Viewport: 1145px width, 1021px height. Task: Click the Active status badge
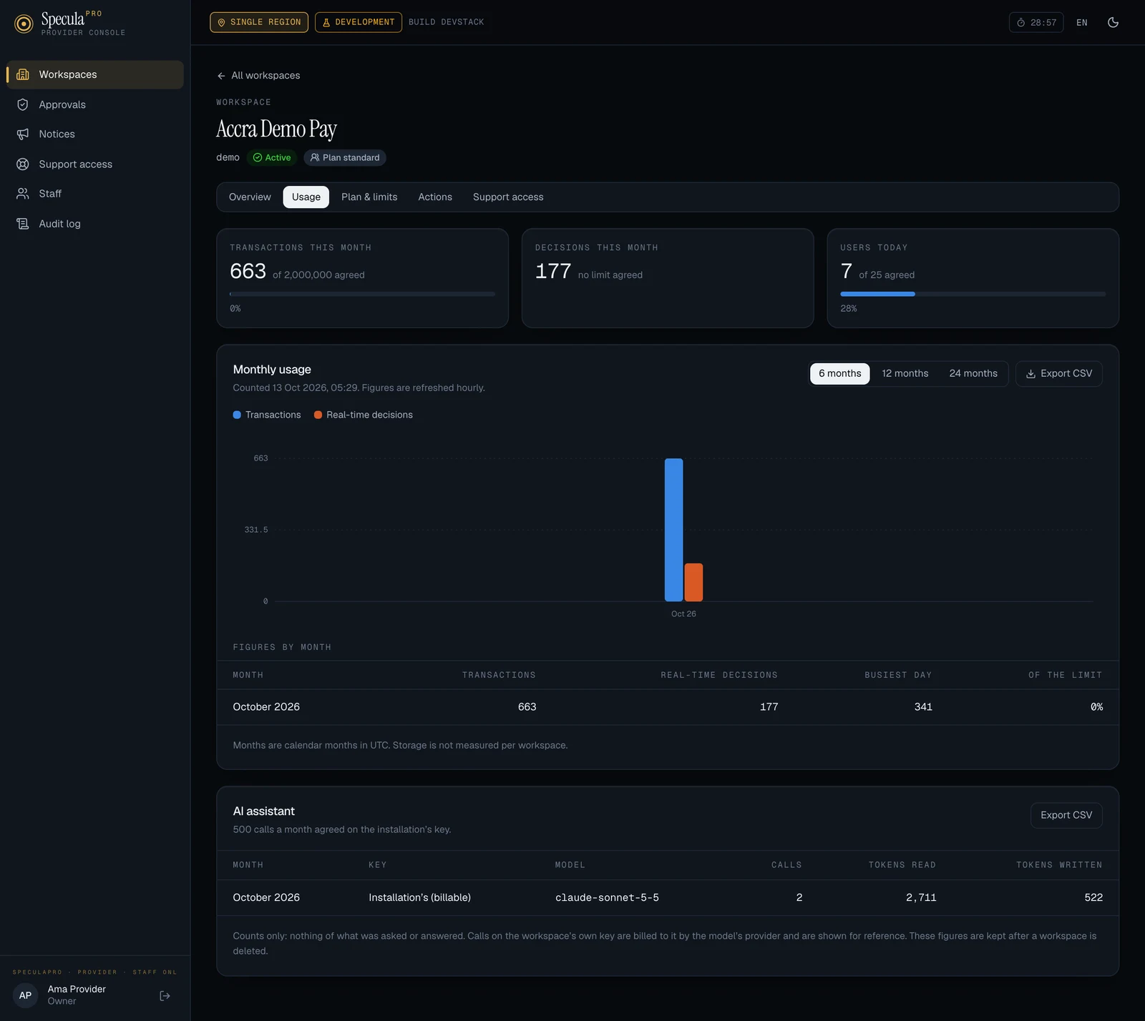click(272, 157)
